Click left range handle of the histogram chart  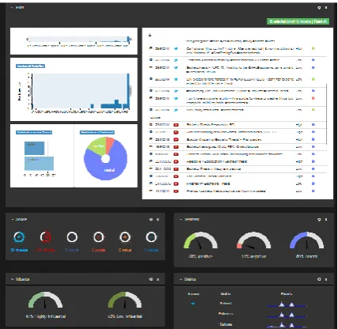coord(31,91)
